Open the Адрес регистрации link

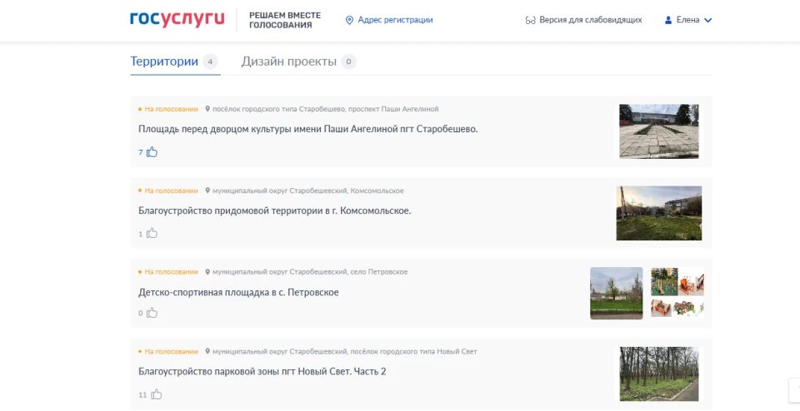pyautogui.click(x=395, y=20)
